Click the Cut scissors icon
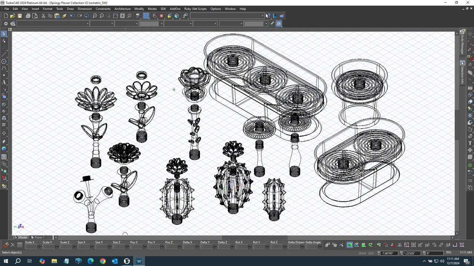The width and height of the screenshot is (474, 266). coord(43,16)
